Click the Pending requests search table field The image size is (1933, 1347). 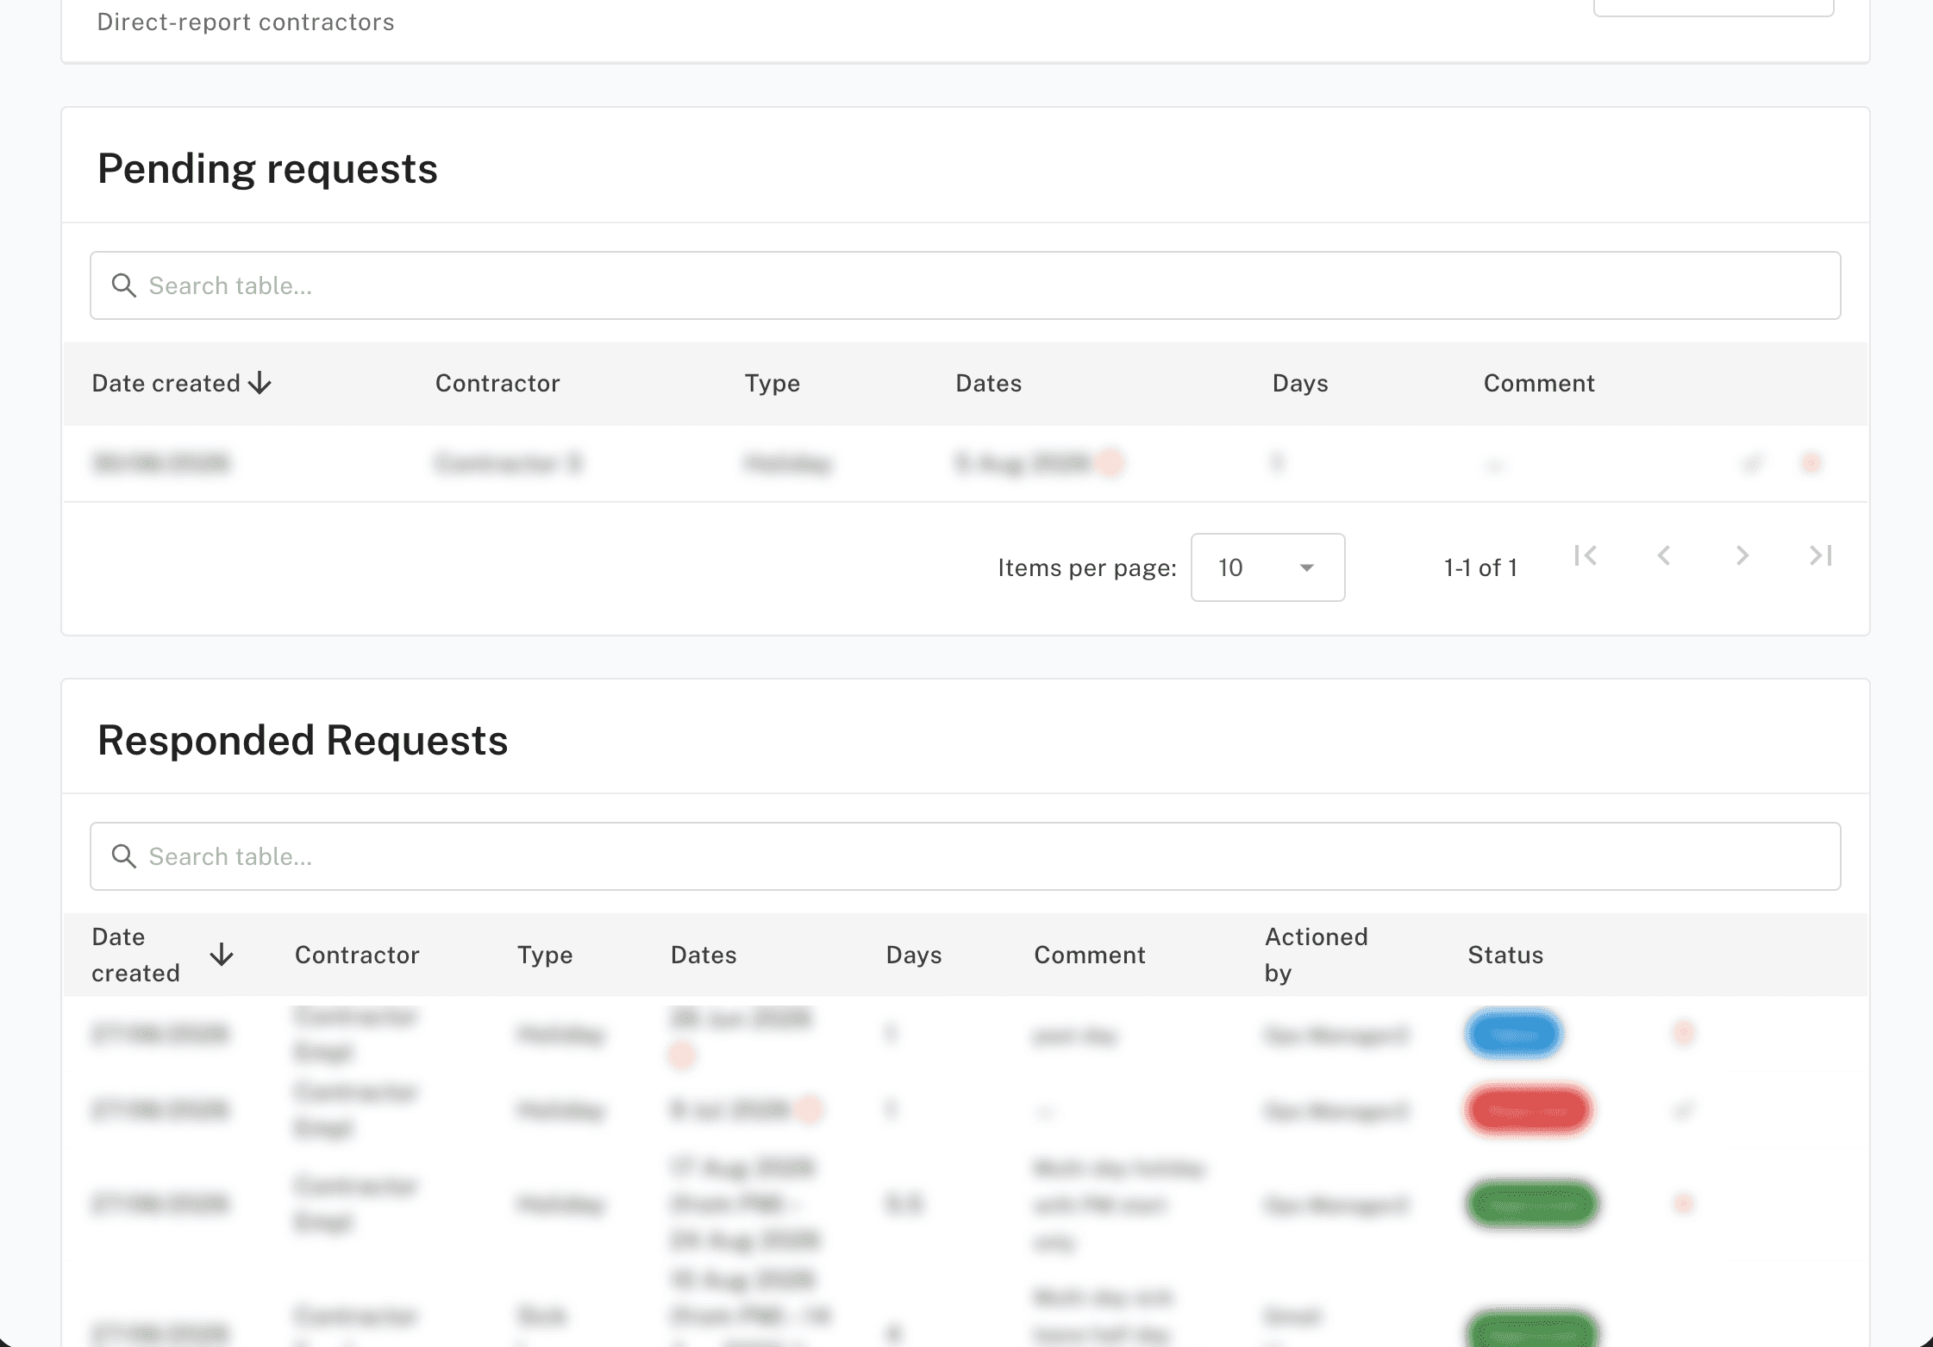(965, 285)
